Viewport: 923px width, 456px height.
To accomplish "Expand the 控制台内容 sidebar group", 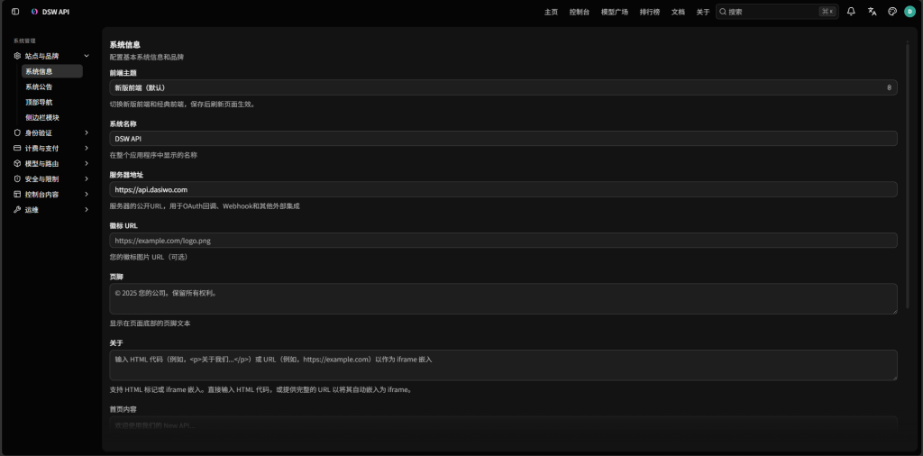I will [x=51, y=194].
